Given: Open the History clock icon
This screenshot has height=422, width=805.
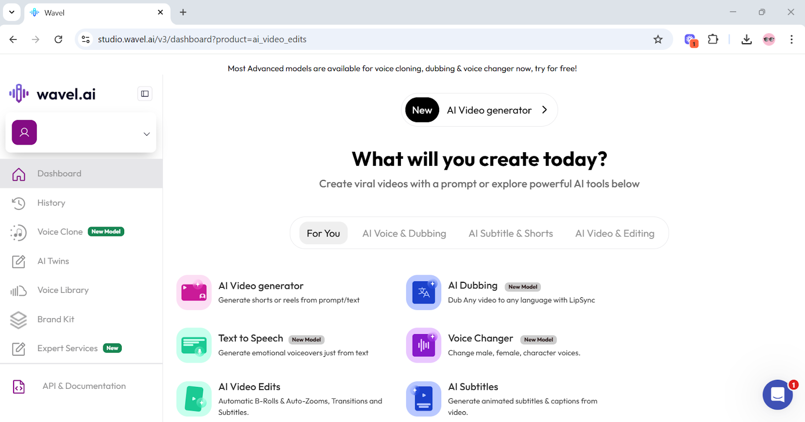Looking at the screenshot, I should [x=19, y=203].
